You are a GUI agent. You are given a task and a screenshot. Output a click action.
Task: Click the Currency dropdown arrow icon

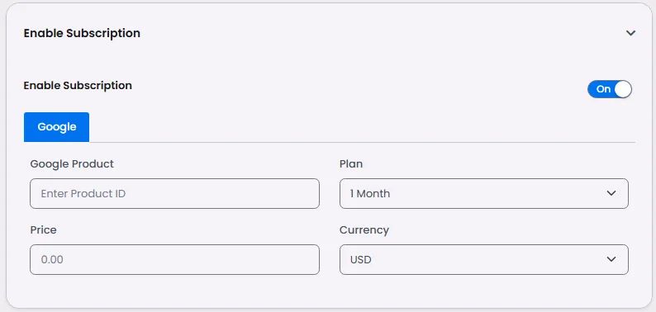tap(611, 259)
